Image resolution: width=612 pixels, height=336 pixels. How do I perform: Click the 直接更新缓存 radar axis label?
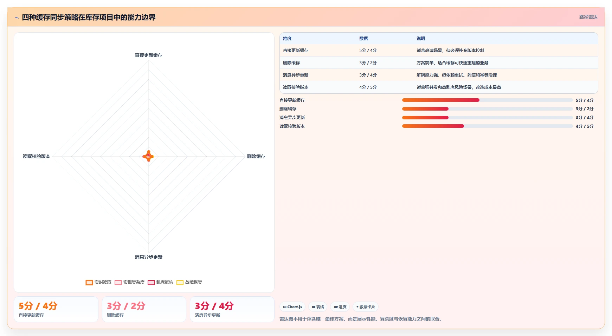(149, 55)
